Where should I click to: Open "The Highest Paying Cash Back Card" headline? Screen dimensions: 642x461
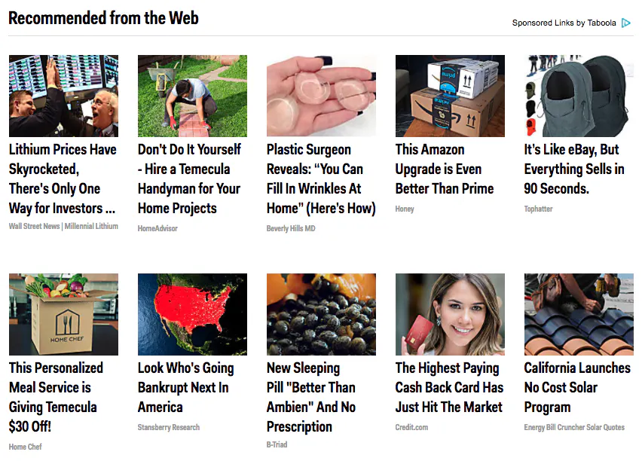tap(449, 387)
